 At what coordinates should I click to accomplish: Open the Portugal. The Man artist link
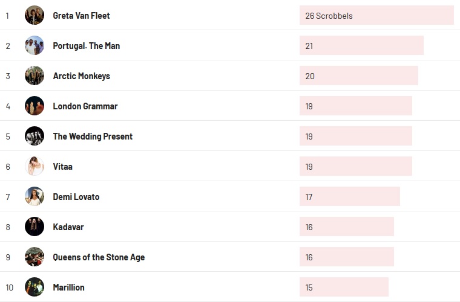(x=86, y=46)
